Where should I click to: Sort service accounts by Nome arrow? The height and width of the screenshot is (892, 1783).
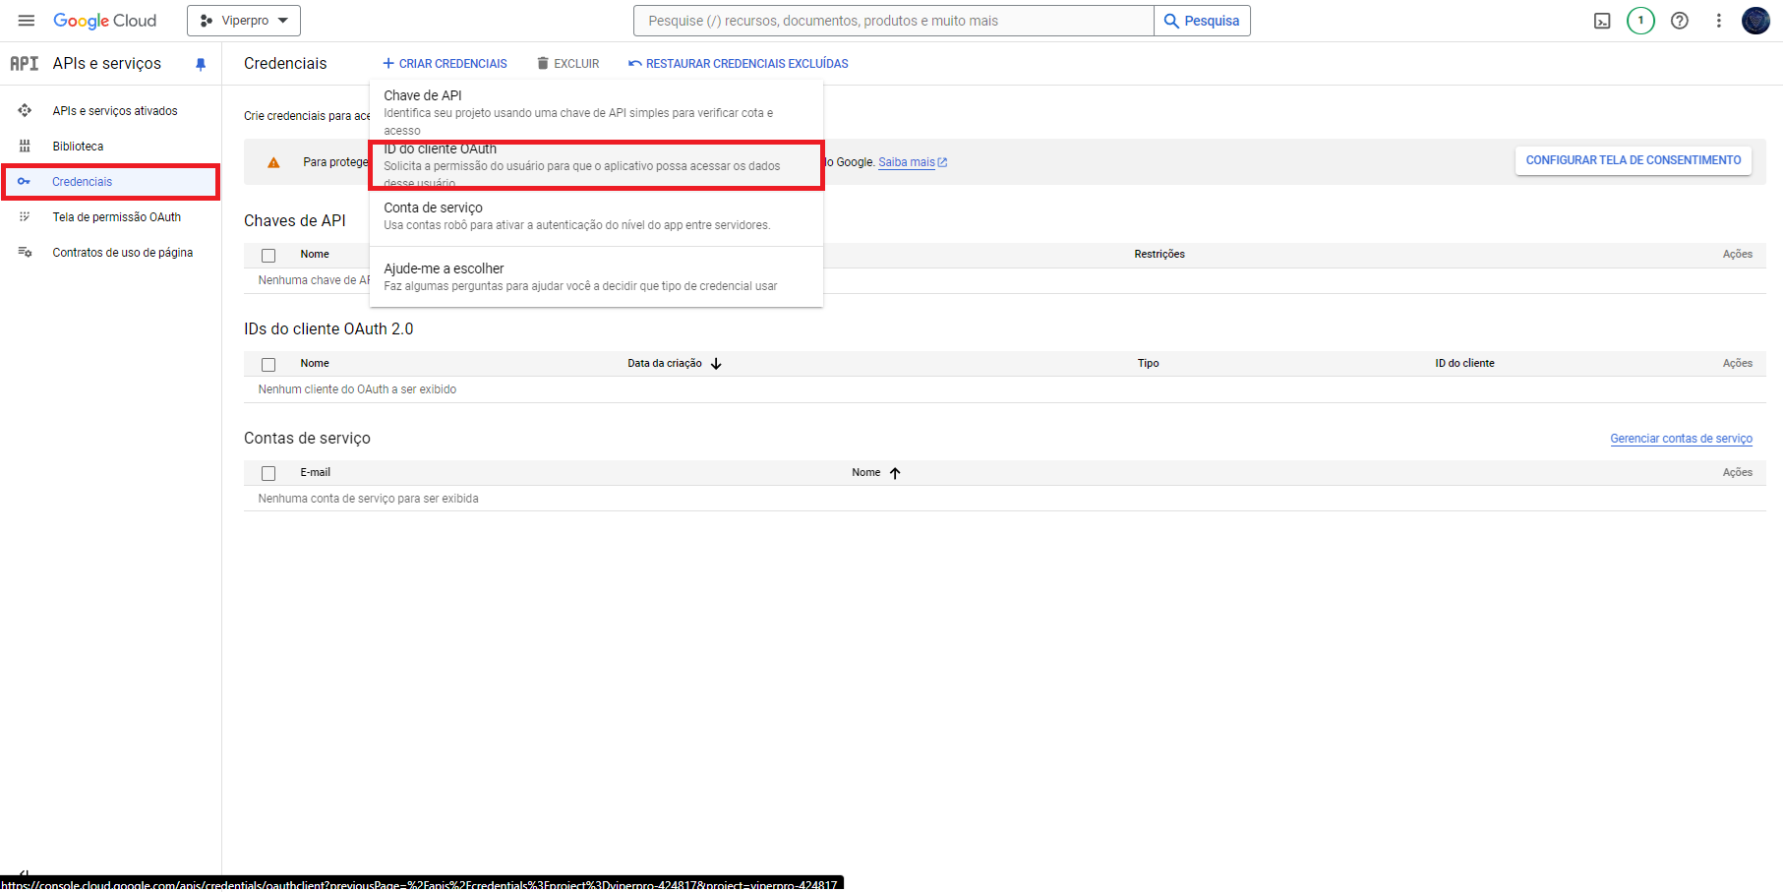(895, 473)
